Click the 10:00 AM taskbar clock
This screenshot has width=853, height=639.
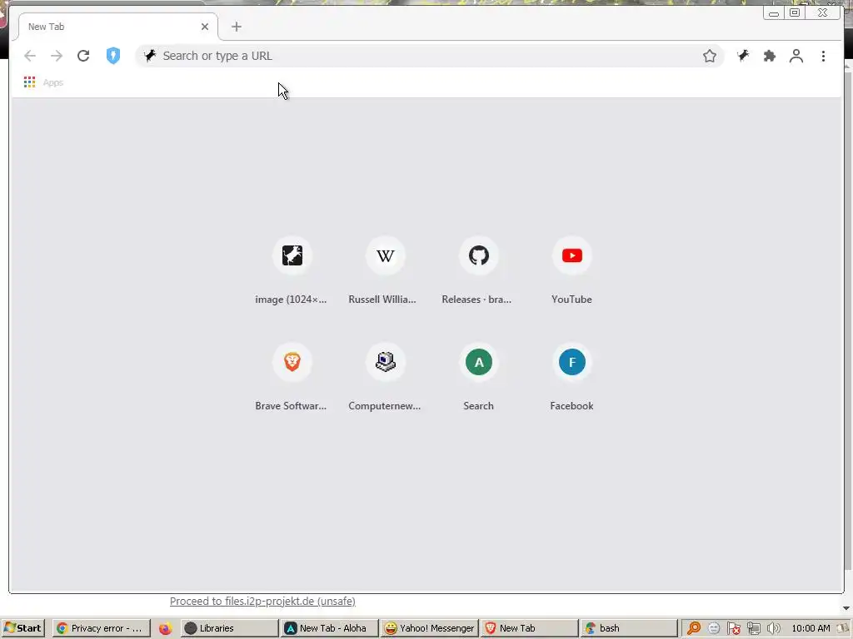point(811,628)
